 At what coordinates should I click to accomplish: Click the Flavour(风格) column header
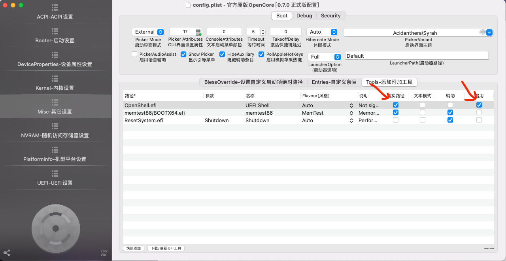click(x=329, y=96)
